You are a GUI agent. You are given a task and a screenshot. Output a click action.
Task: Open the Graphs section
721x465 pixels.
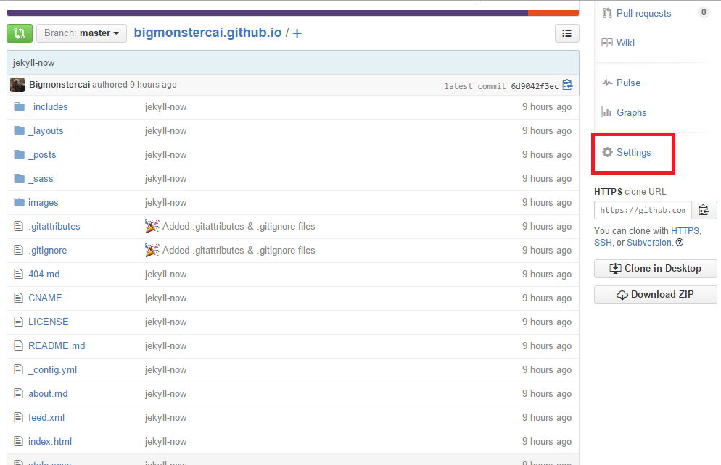pos(631,112)
